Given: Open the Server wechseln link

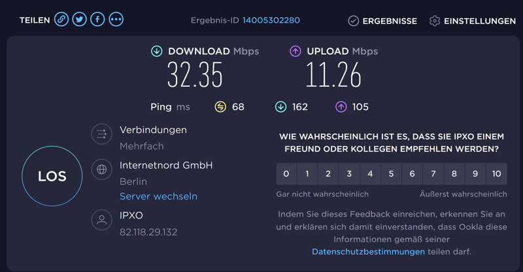Looking at the screenshot, I should [158, 196].
